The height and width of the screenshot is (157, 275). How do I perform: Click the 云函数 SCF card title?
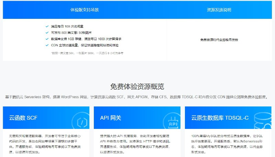[23, 118]
